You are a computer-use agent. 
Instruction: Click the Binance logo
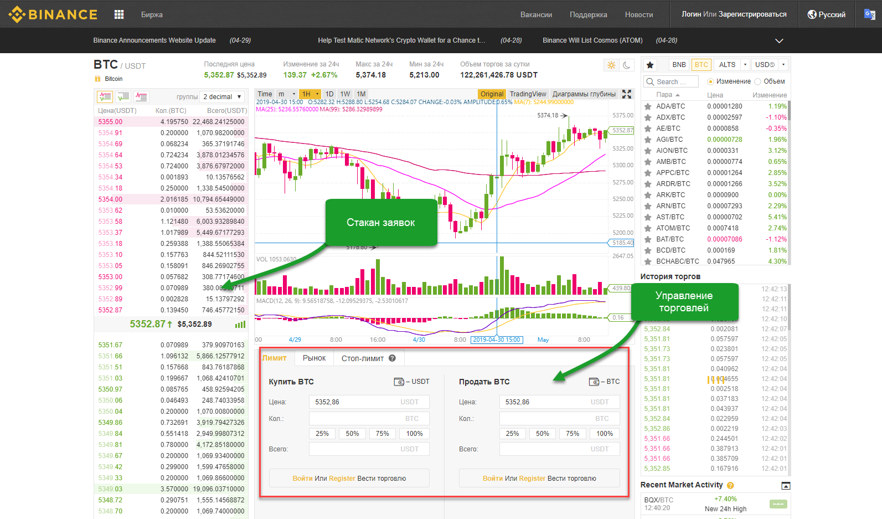[x=53, y=14]
